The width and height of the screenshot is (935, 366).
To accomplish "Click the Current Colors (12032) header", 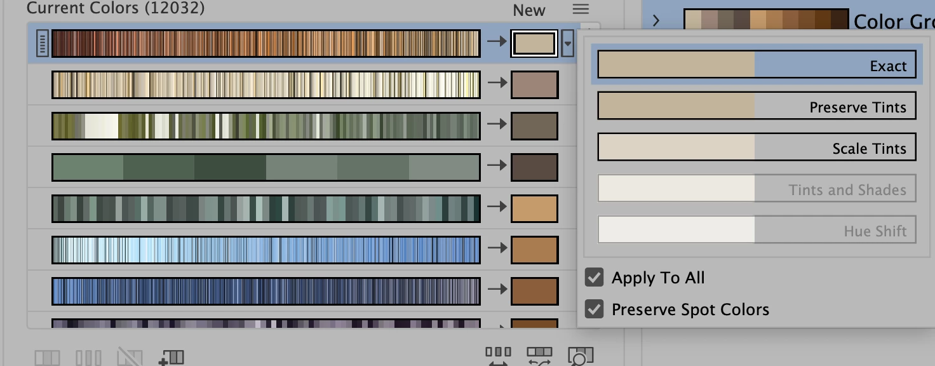I will click(116, 8).
